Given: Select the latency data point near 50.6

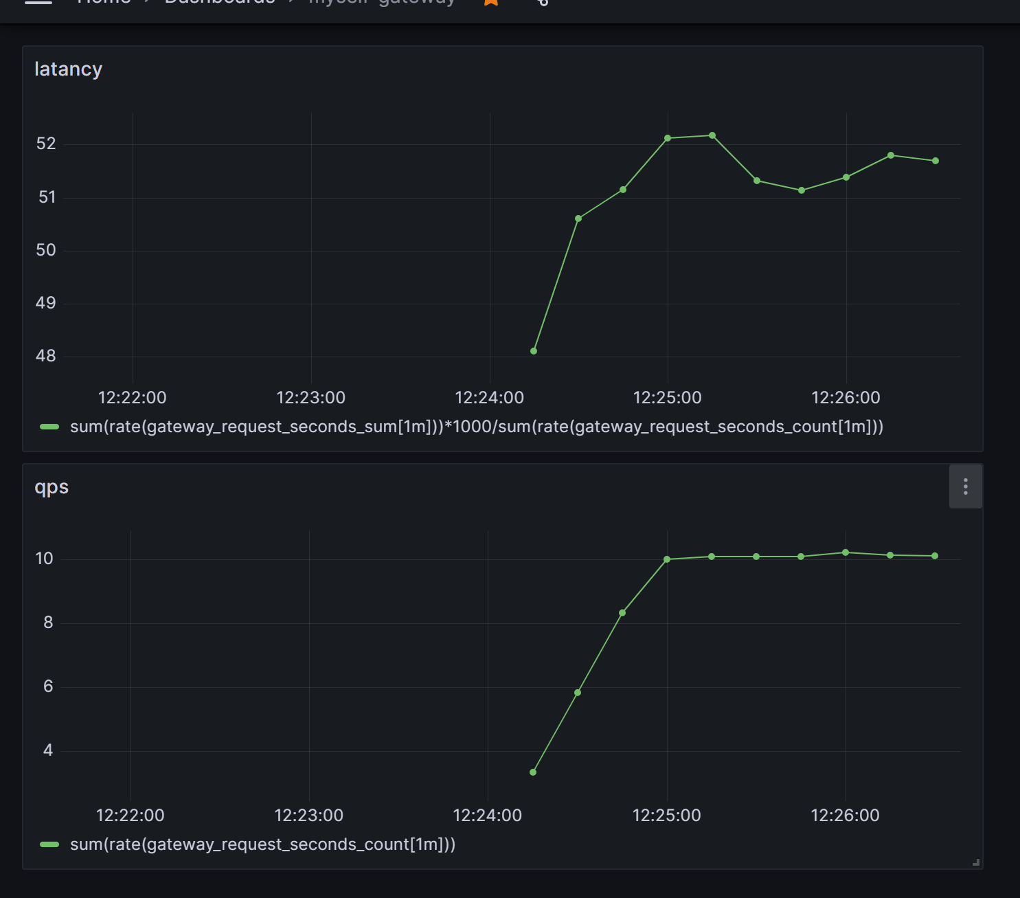Looking at the screenshot, I should pyautogui.click(x=578, y=218).
